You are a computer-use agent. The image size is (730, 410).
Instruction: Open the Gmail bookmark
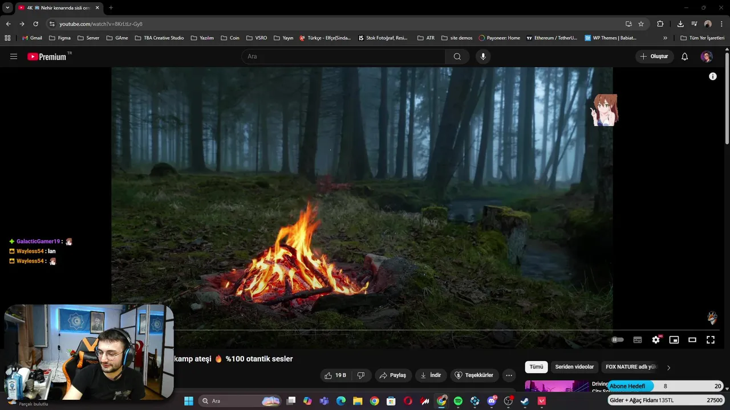(x=32, y=38)
